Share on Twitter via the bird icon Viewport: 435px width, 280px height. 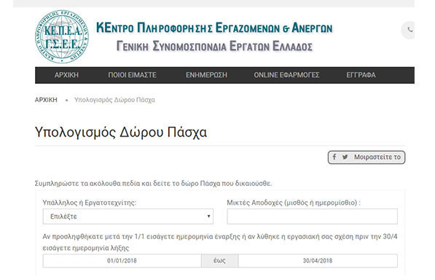[345, 157]
